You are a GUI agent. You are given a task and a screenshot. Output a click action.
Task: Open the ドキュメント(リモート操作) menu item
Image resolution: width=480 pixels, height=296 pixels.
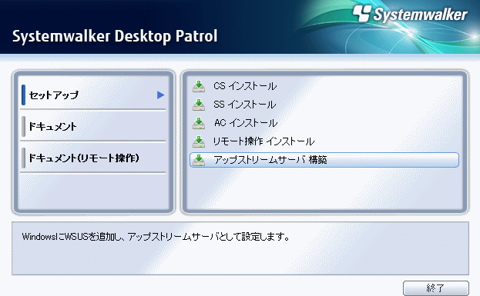[x=93, y=158]
